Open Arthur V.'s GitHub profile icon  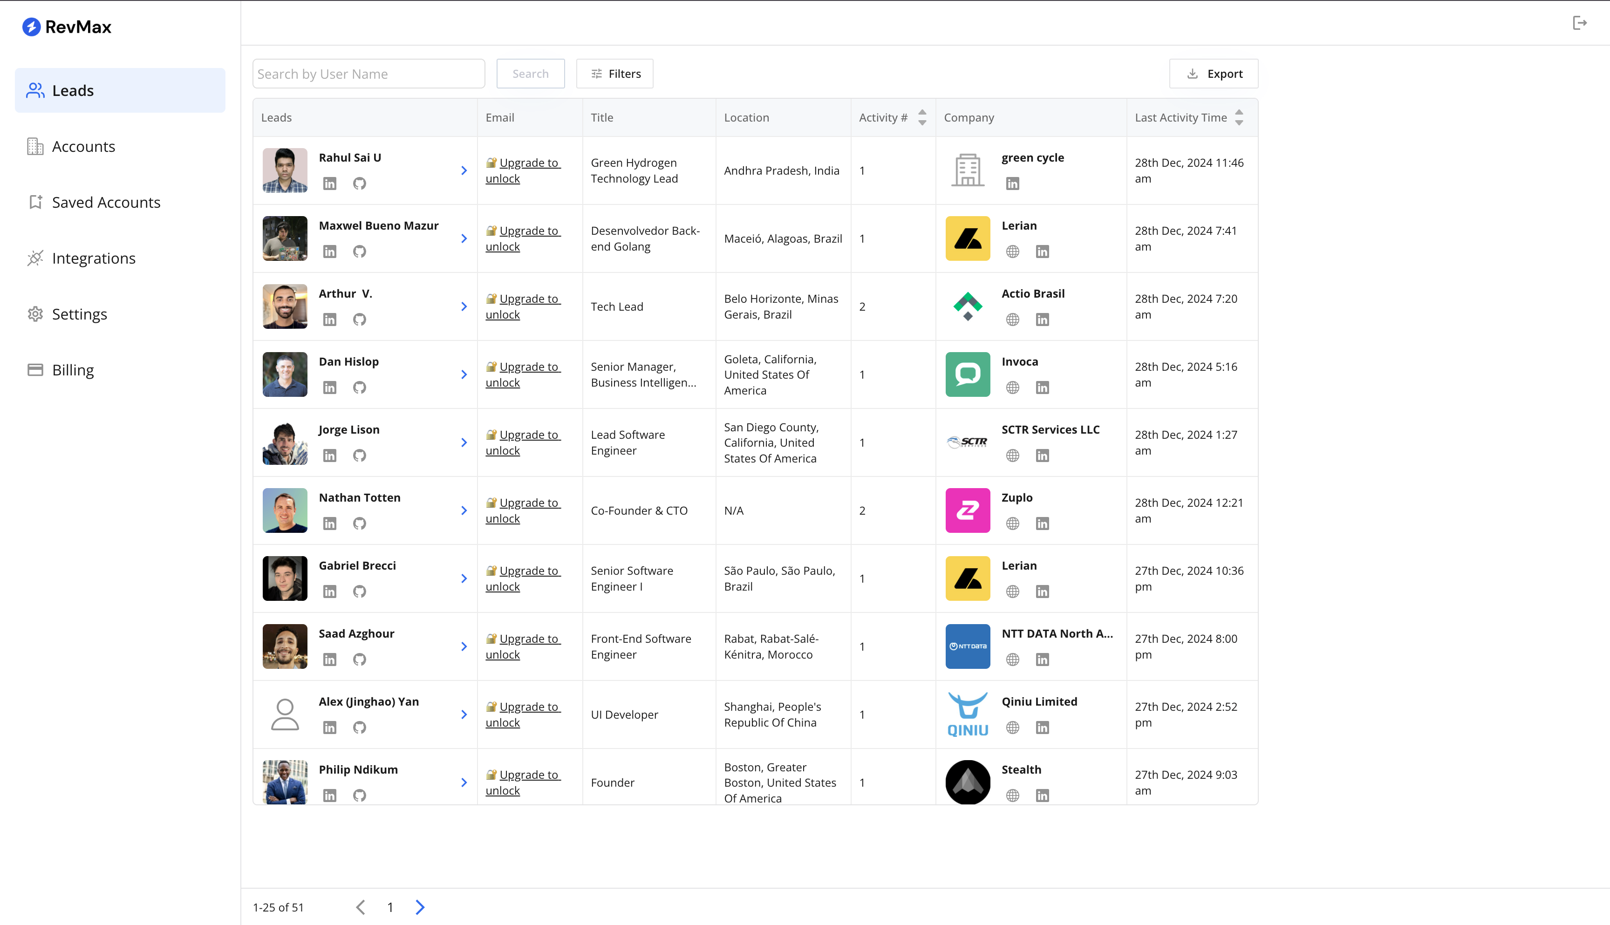[360, 320]
